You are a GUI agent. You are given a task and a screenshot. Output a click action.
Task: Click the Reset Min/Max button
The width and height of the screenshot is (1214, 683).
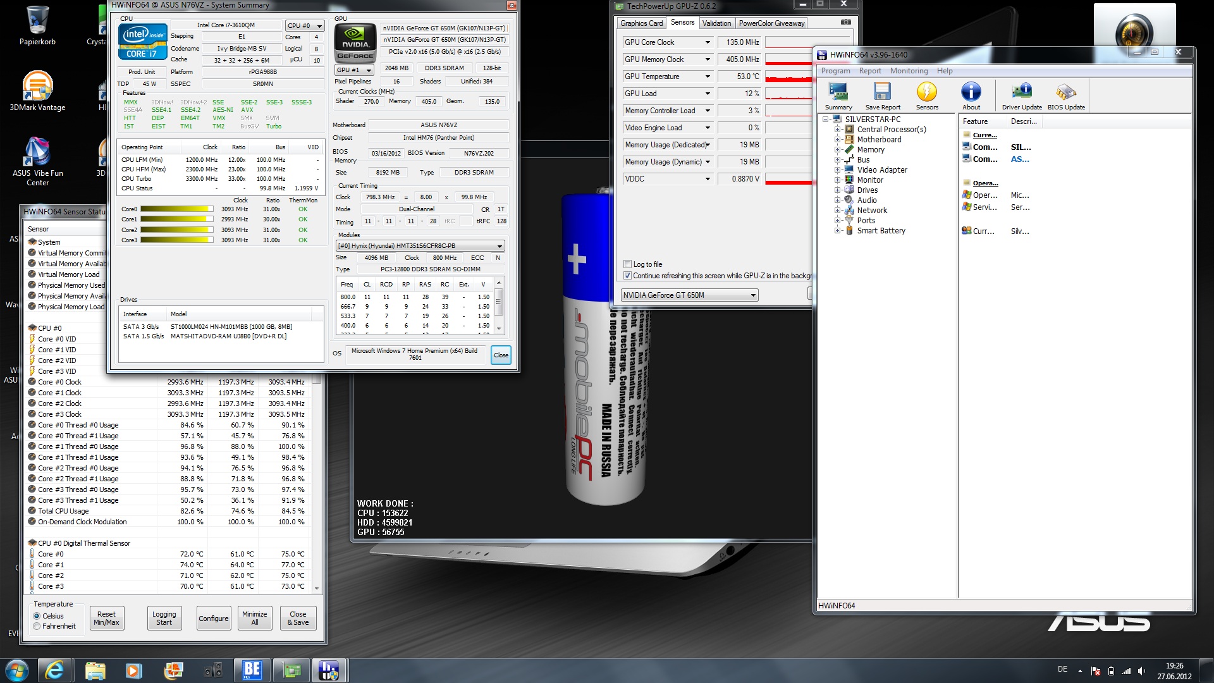tap(106, 618)
